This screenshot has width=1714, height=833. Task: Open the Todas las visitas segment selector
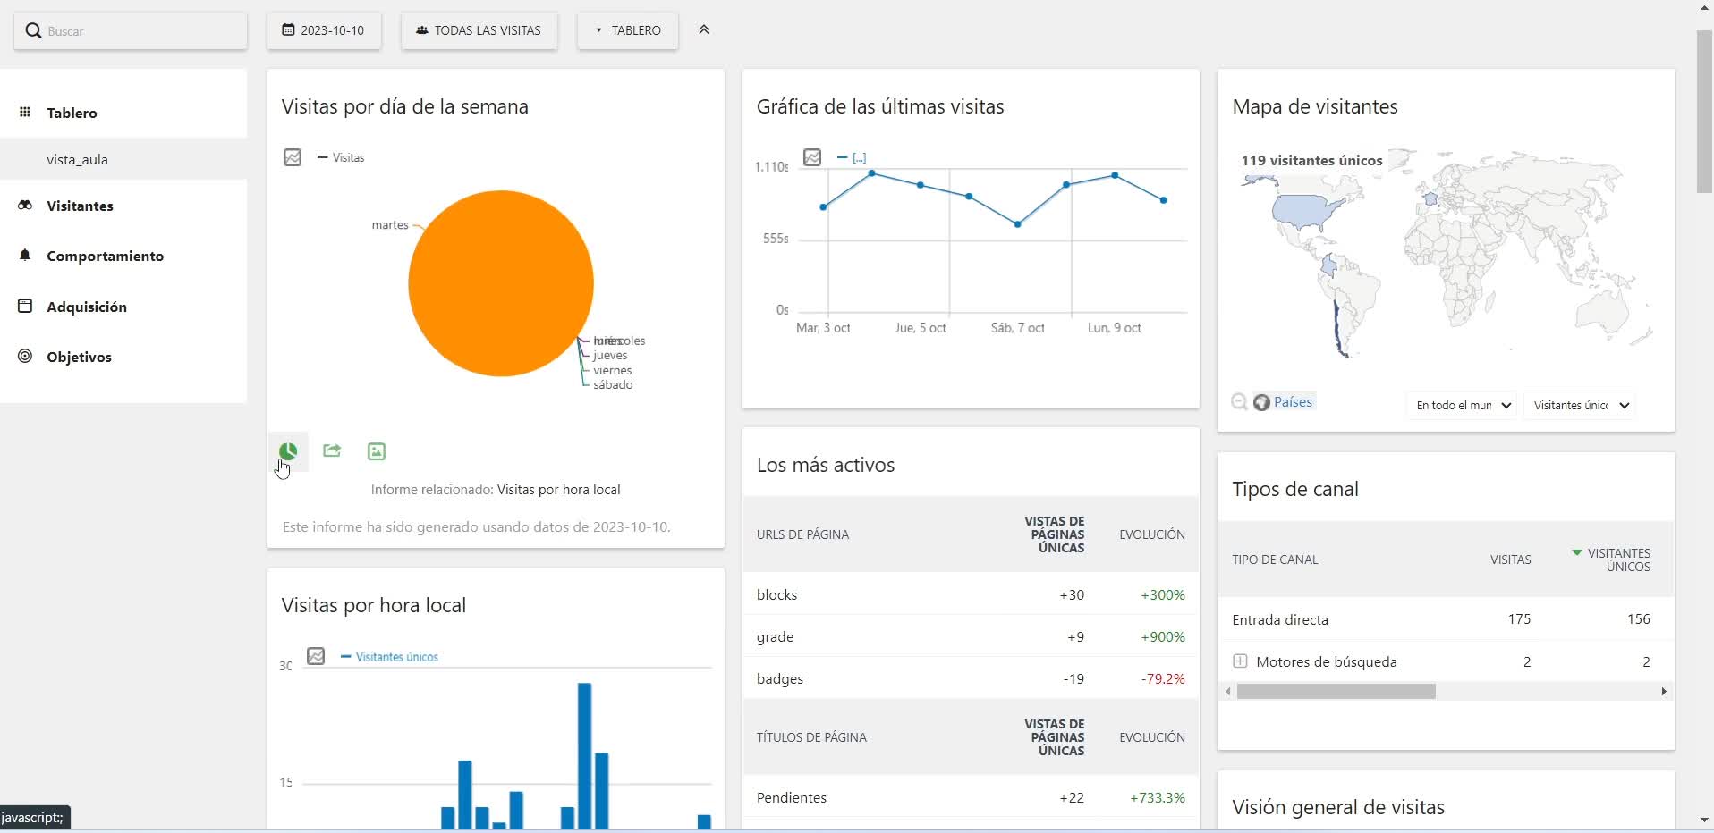point(479,30)
